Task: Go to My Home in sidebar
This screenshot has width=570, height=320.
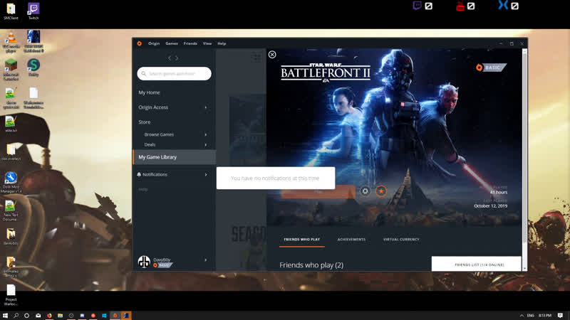Action: click(x=149, y=92)
